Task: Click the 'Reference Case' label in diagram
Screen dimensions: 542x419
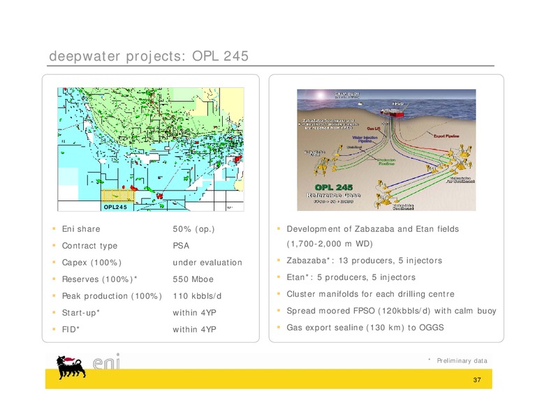Action: click(x=334, y=196)
